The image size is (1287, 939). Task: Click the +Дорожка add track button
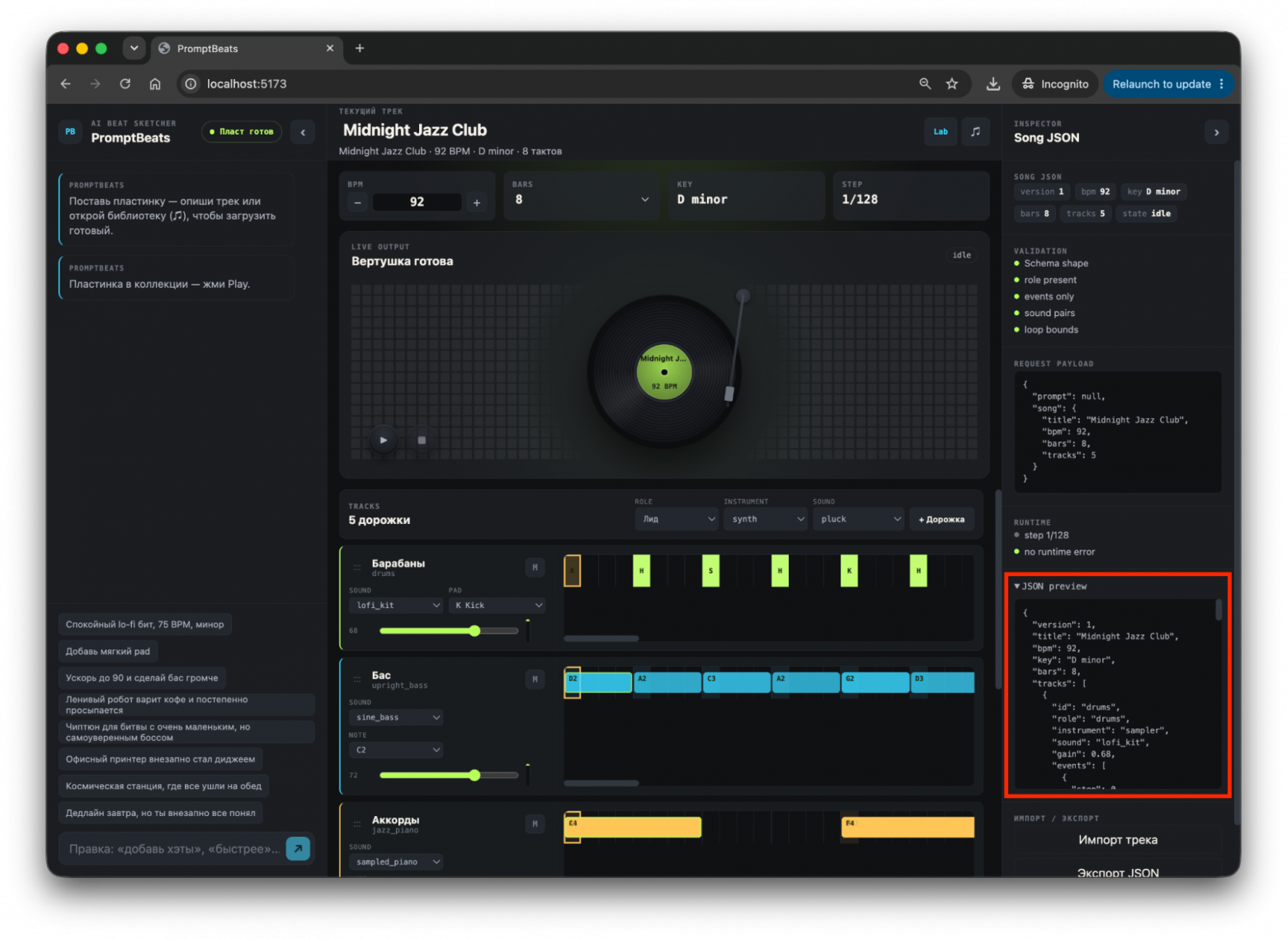click(941, 519)
